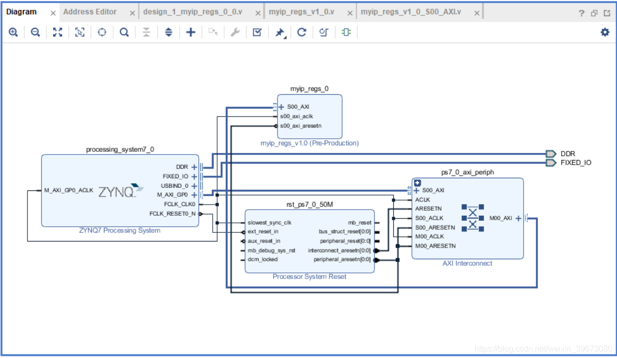Select the s00_axi_aresetn pin
The height and width of the screenshot is (358, 617).
pyautogui.click(x=300, y=126)
